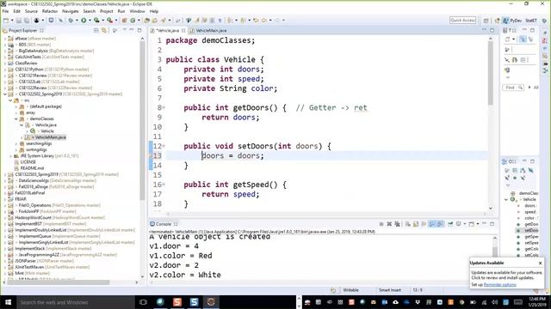Viewport: 551px width, 309px height.
Task: Collapse the CSE1322S02_Spring2019 project node
Action: pyautogui.click(x=5, y=94)
